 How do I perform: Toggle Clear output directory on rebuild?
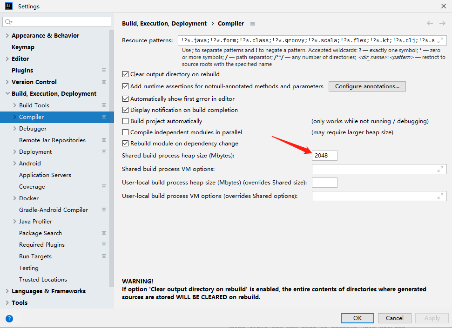[x=125, y=74]
